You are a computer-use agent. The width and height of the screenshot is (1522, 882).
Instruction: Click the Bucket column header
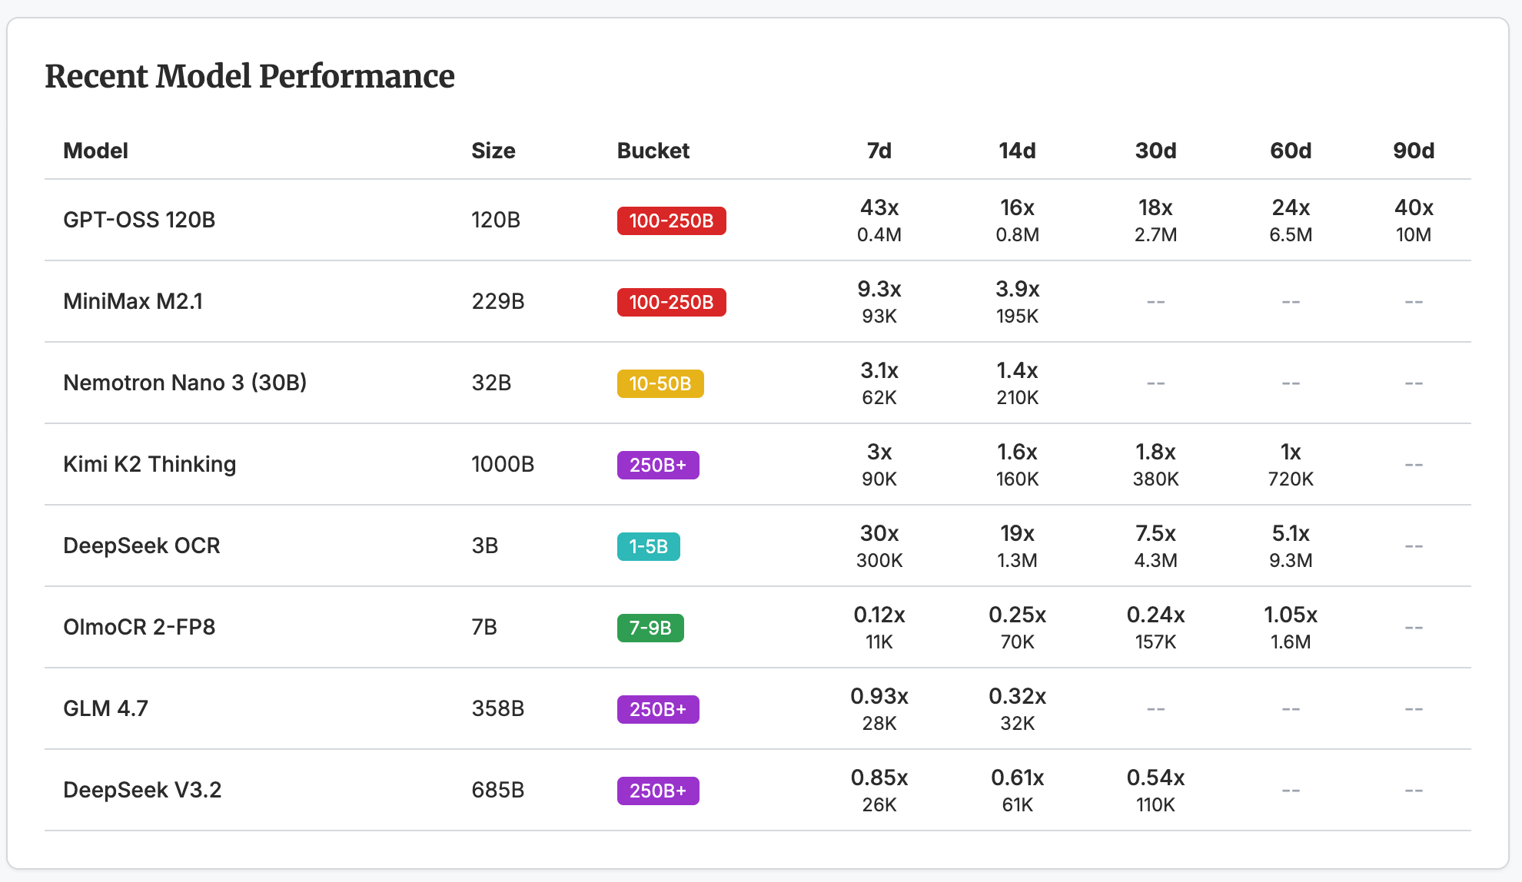tap(653, 151)
